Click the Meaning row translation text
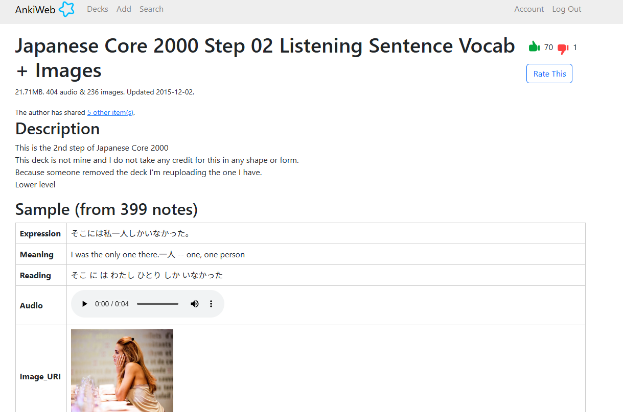This screenshot has height=412, width=623. point(158,254)
